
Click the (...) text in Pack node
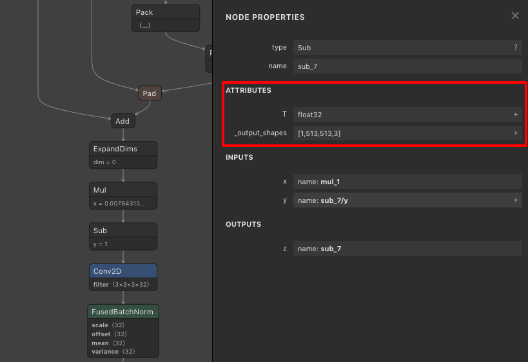(145, 25)
